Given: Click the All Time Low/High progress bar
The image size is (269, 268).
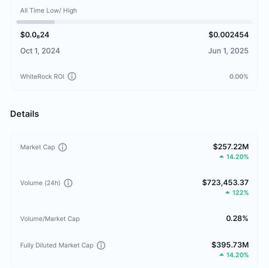Looking at the screenshot, I should click(134, 22).
